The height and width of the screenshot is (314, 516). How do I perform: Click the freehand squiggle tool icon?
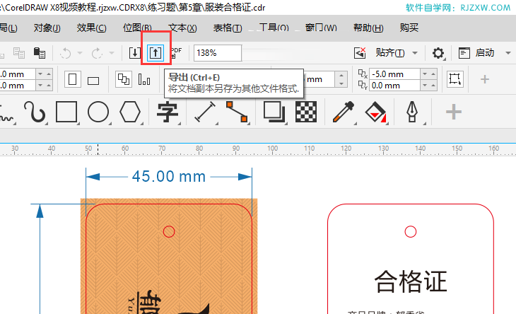pyautogui.click(x=6, y=114)
